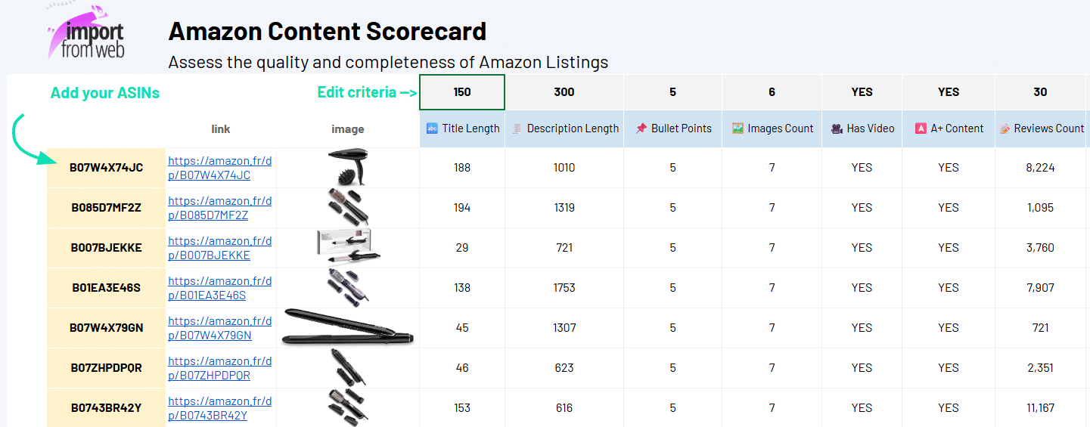Click the A+ Content icon
1090x427 pixels.
pos(921,128)
